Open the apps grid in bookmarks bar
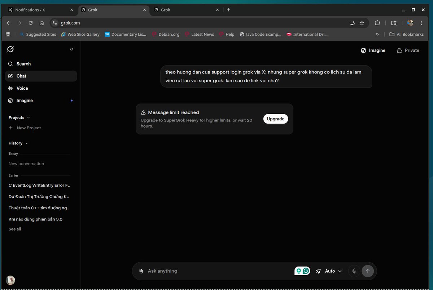This screenshot has width=433, height=290. (8, 34)
